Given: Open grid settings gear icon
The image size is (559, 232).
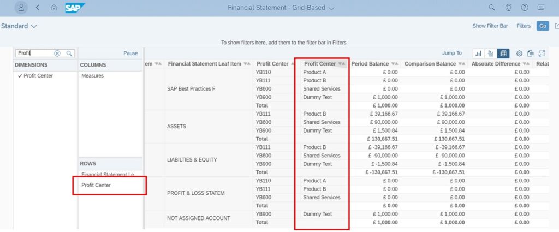Looking at the screenshot, I should [519, 53].
